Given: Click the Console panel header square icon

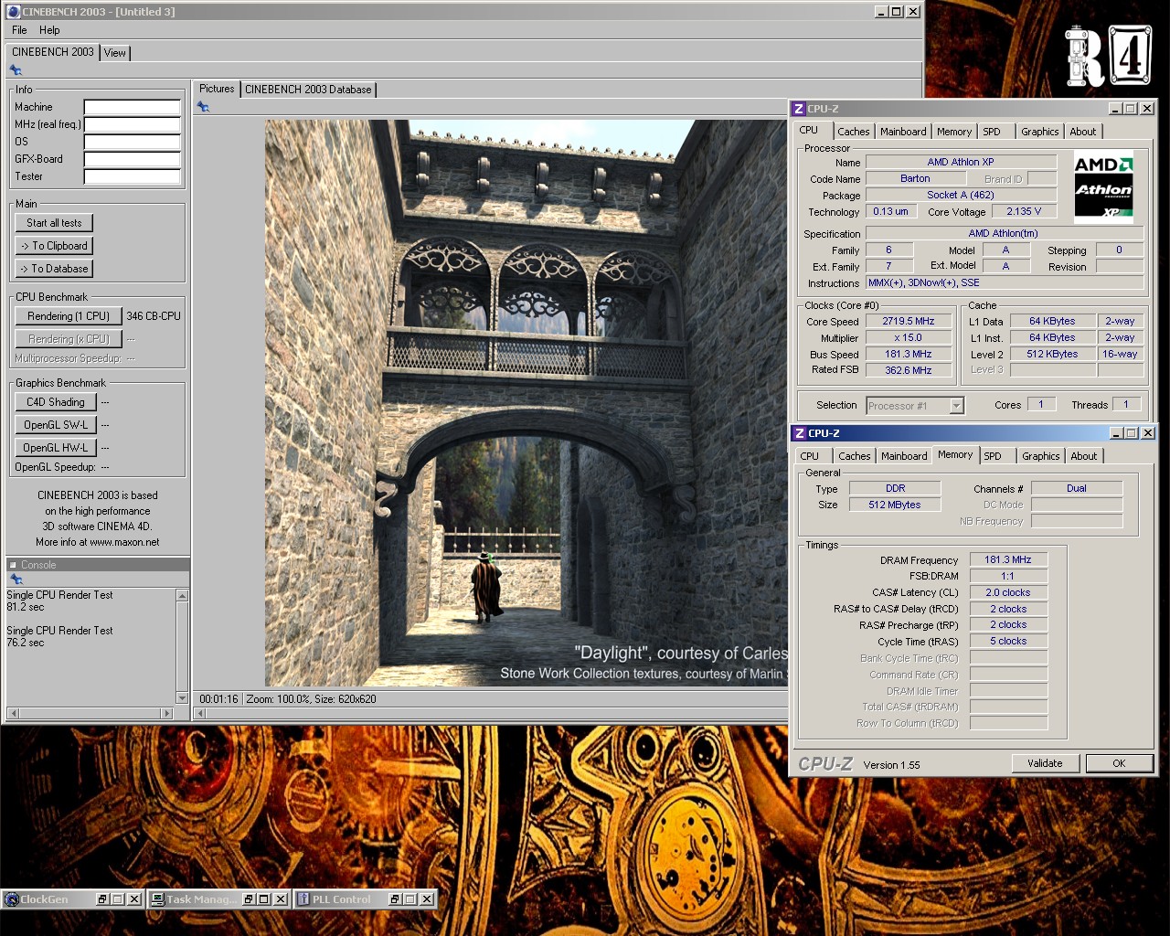Looking at the screenshot, I should tap(13, 565).
